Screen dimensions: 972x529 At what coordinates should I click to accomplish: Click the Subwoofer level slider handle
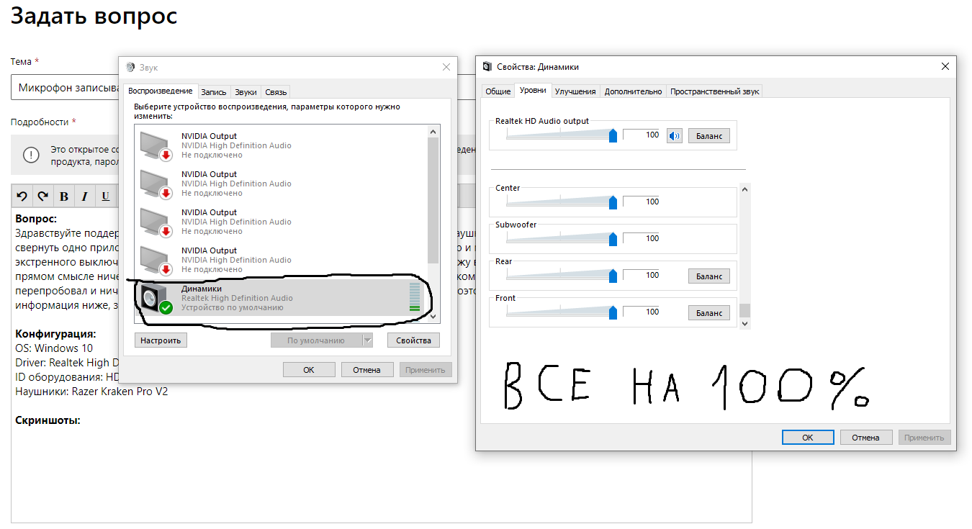[x=613, y=239]
